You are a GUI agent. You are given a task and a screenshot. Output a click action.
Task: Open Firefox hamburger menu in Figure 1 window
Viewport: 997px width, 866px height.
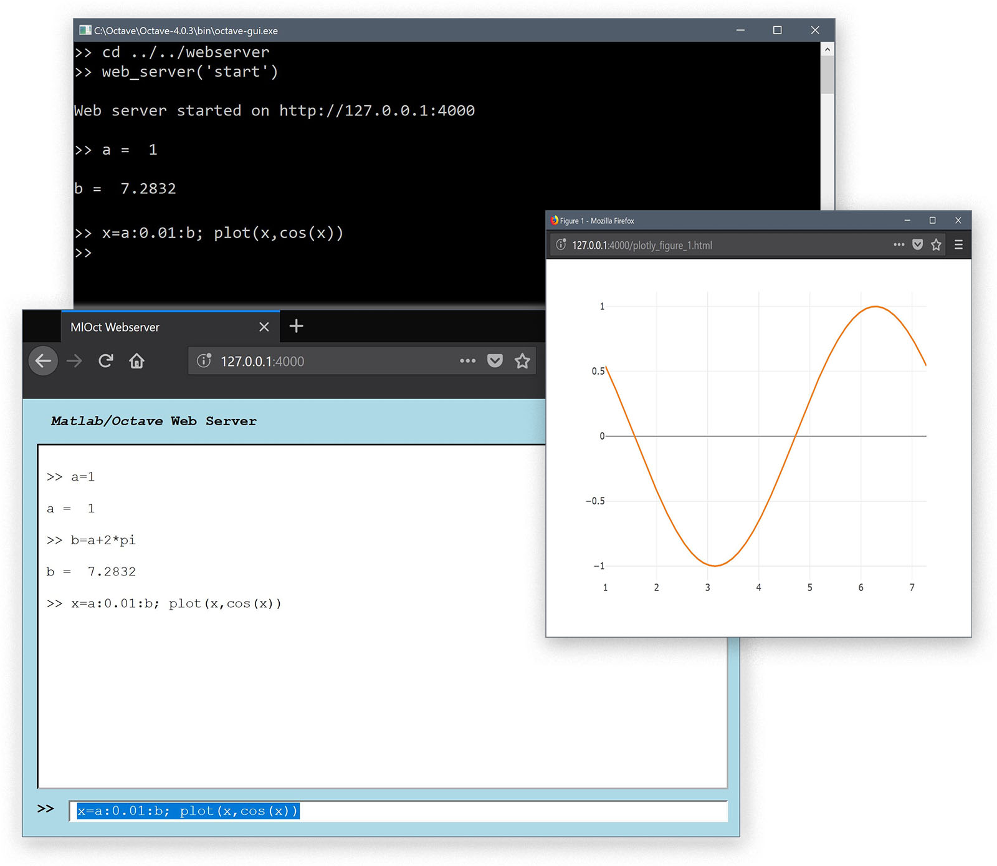tap(958, 245)
